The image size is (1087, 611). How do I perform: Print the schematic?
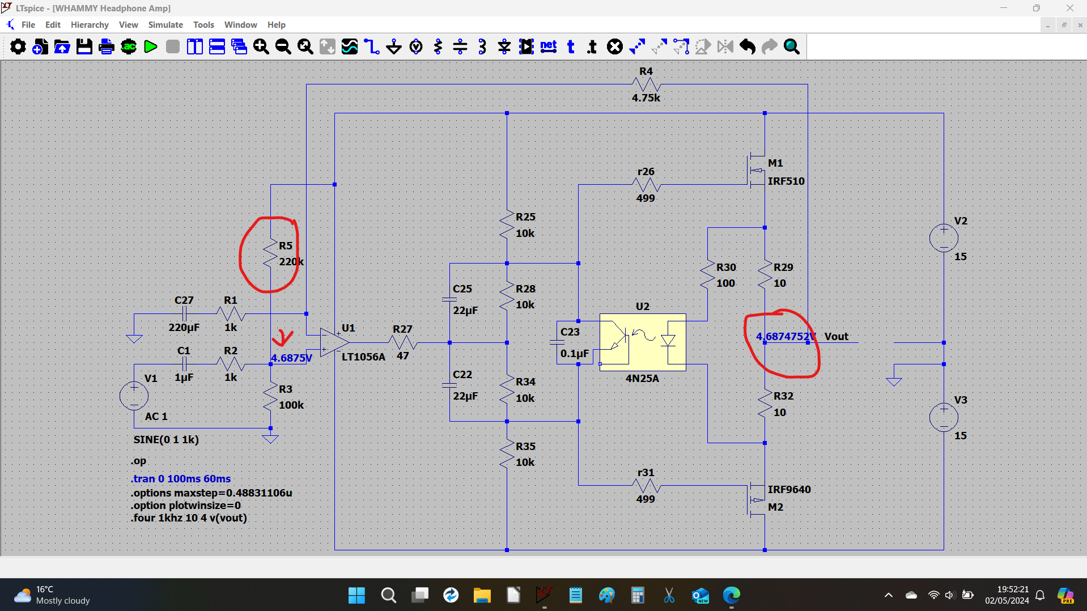point(106,46)
